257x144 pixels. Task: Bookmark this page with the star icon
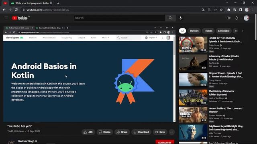[221, 10]
